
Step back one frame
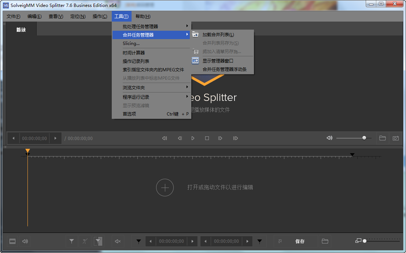click(180, 138)
